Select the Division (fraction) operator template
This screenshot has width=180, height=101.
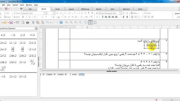tap(13, 49)
